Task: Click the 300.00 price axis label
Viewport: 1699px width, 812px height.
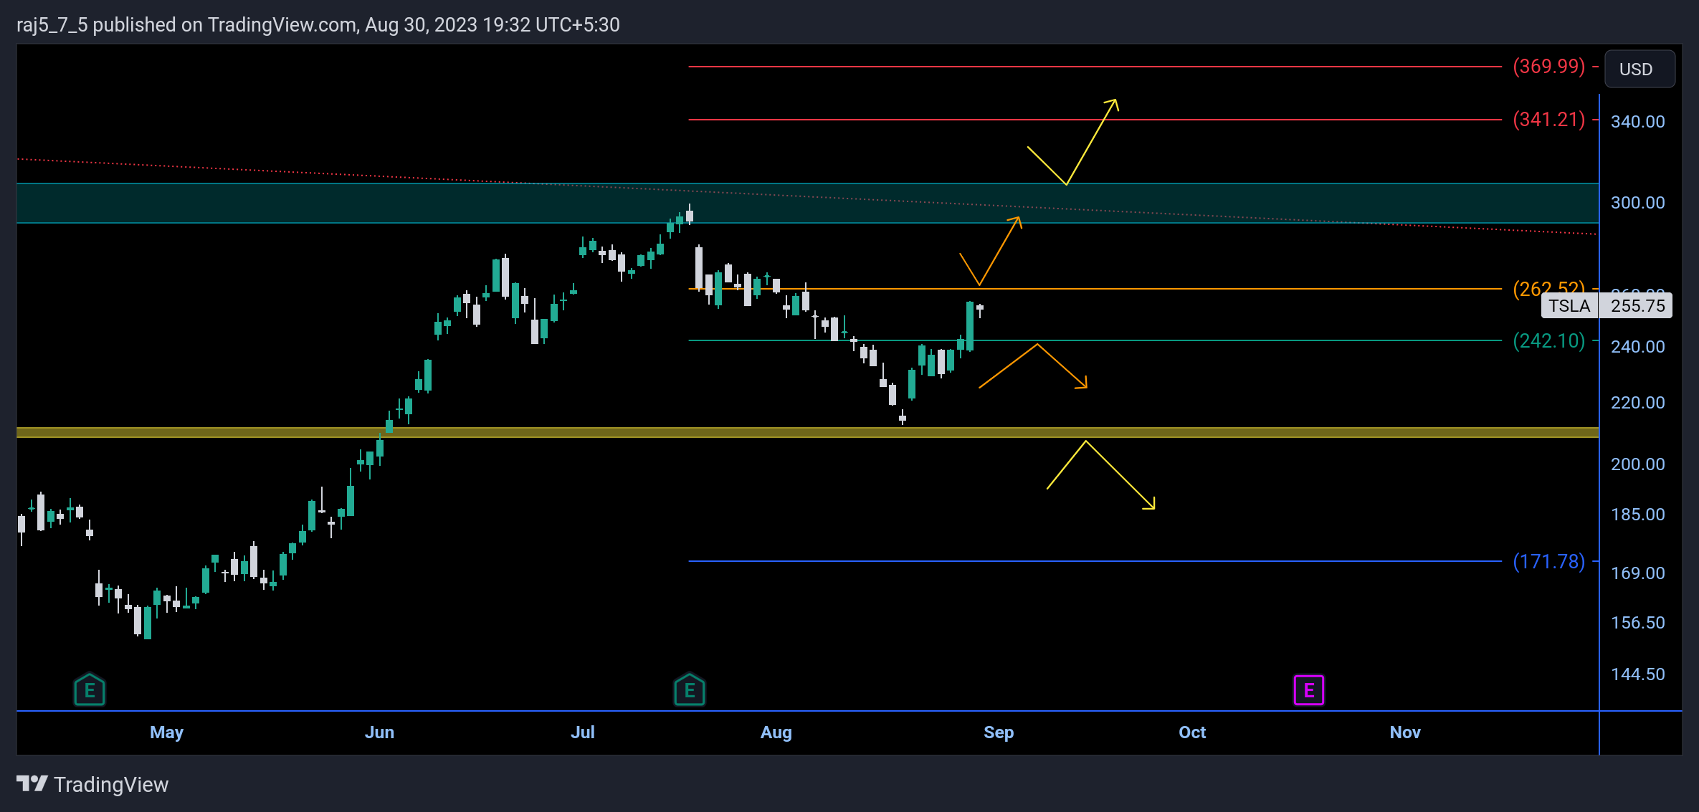Action: tap(1637, 203)
